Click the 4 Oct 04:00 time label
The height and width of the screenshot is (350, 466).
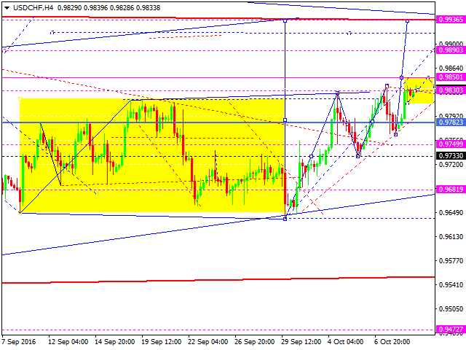[346, 342]
